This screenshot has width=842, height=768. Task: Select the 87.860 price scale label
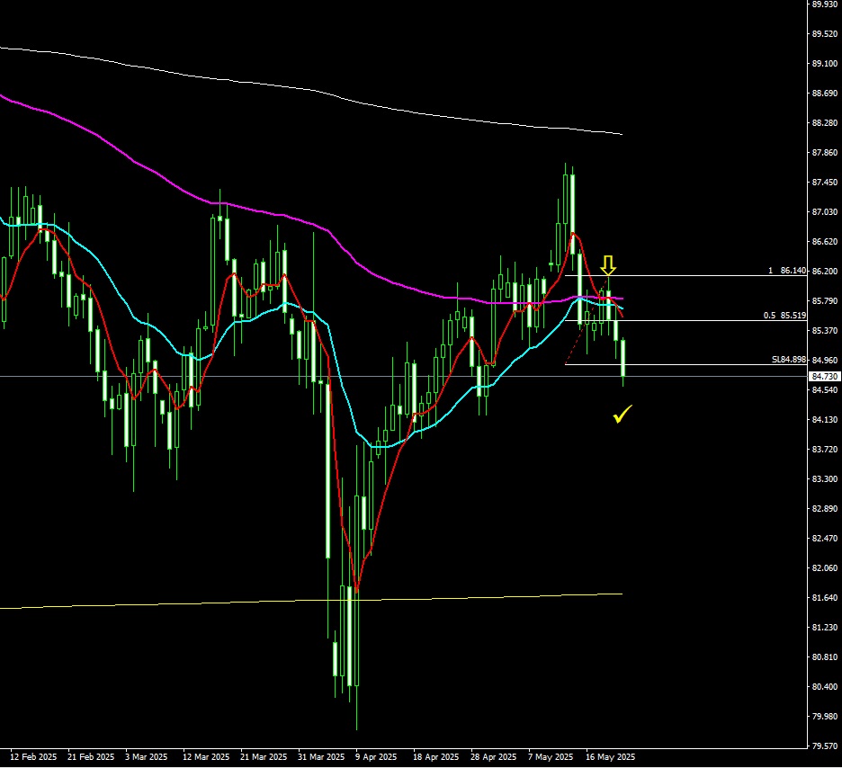click(824, 153)
